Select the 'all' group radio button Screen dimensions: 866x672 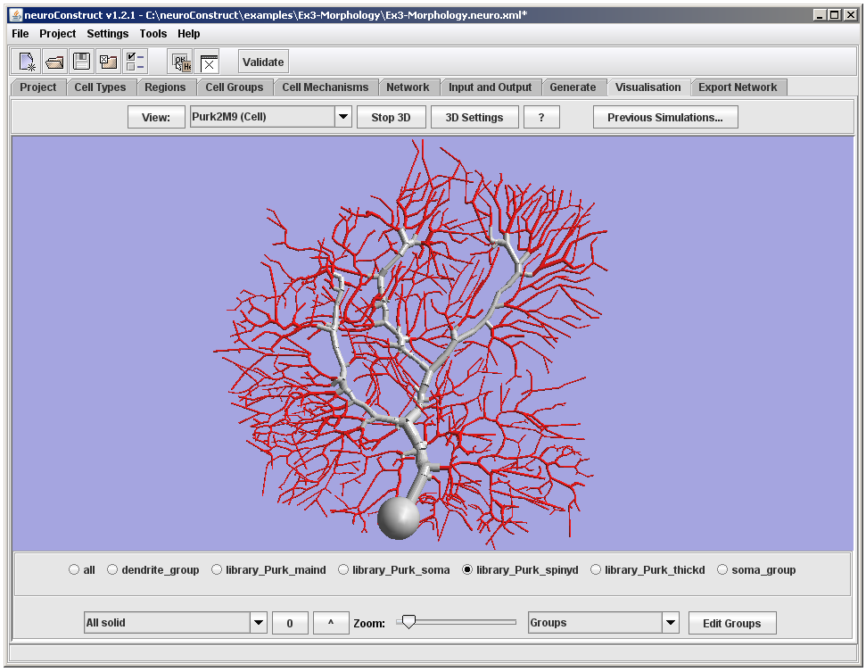(74, 570)
